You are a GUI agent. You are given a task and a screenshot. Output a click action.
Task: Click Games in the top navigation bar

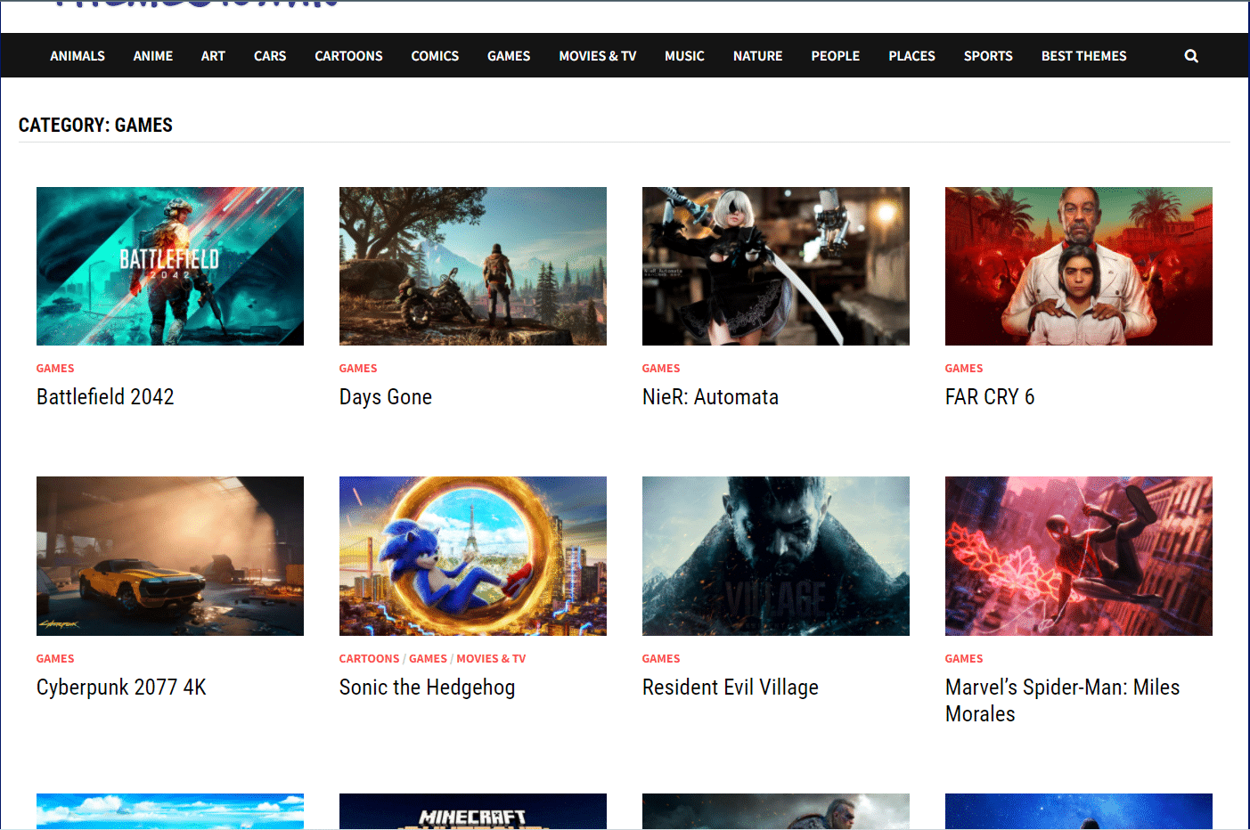click(509, 56)
